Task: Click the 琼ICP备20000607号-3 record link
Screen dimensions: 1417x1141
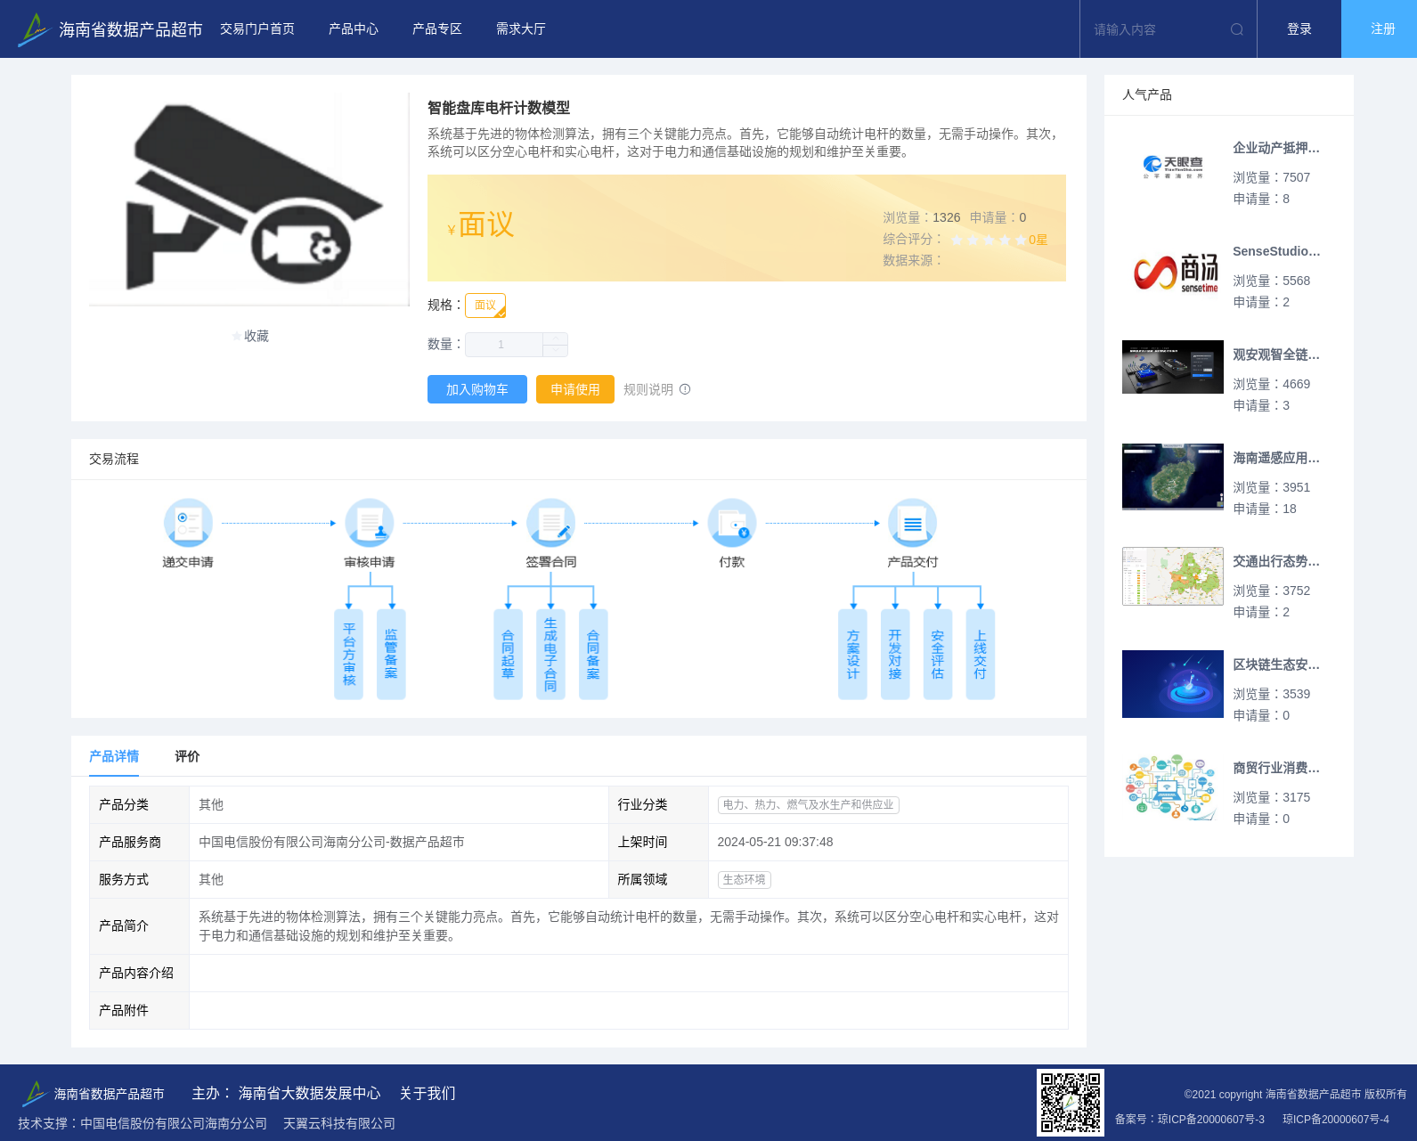Action: pos(1211,1120)
